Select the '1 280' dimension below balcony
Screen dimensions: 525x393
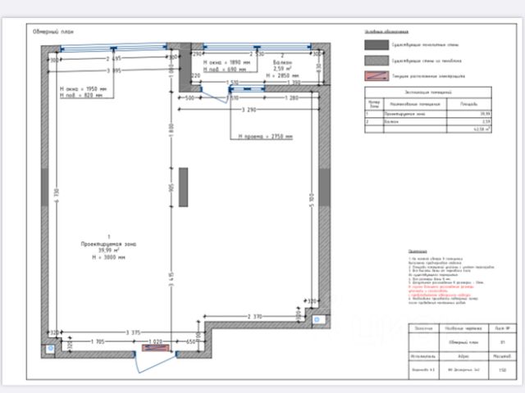(x=291, y=98)
